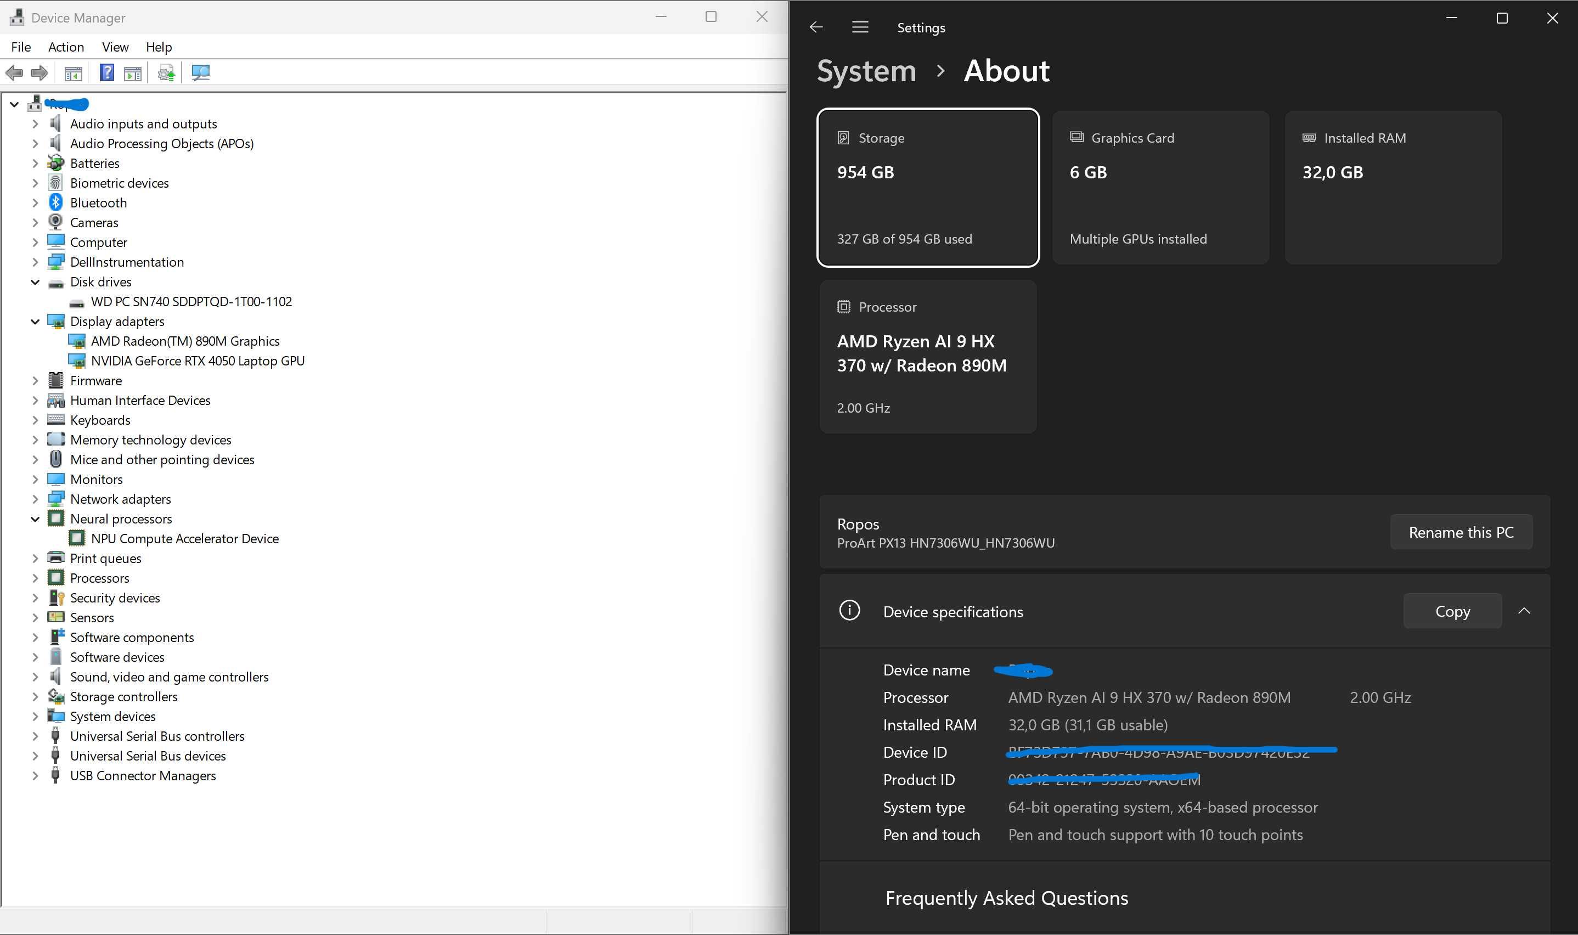Open the View menu in Device Manager
The height and width of the screenshot is (935, 1578).
click(x=115, y=47)
